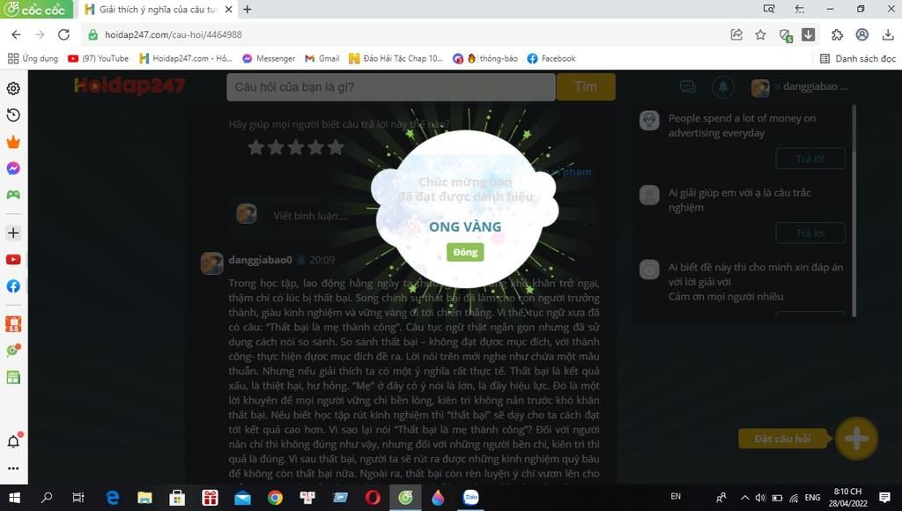Click Trả lời for the advertising question
Image resolution: width=902 pixels, height=511 pixels.
click(x=810, y=159)
